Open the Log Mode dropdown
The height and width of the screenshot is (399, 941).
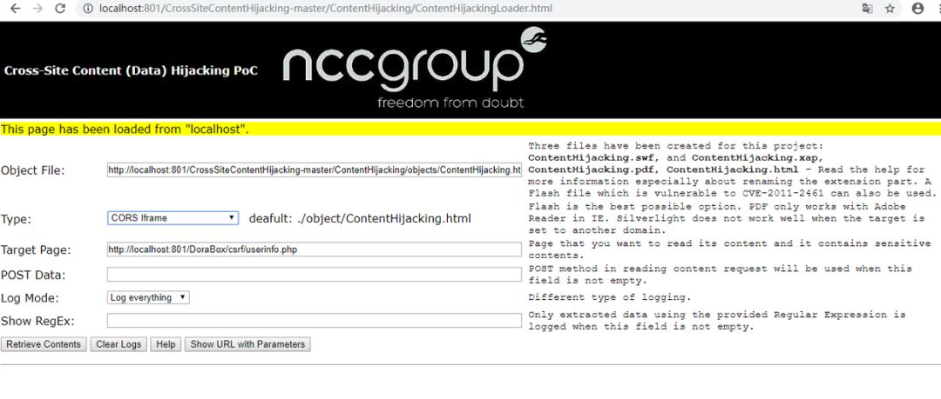click(148, 297)
